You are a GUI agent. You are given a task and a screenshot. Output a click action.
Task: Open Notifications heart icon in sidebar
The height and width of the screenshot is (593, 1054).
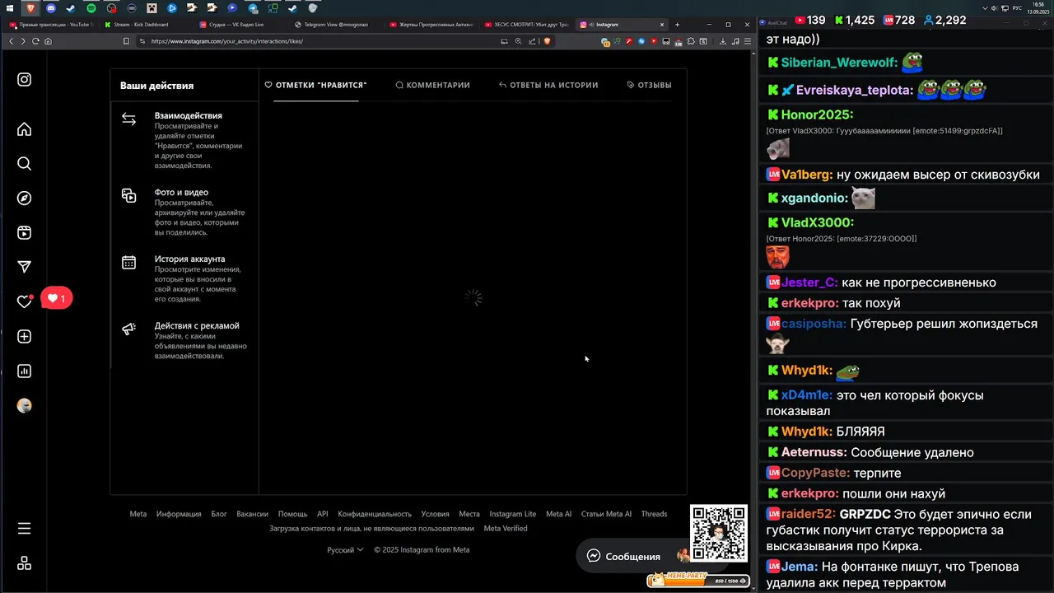(x=25, y=301)
